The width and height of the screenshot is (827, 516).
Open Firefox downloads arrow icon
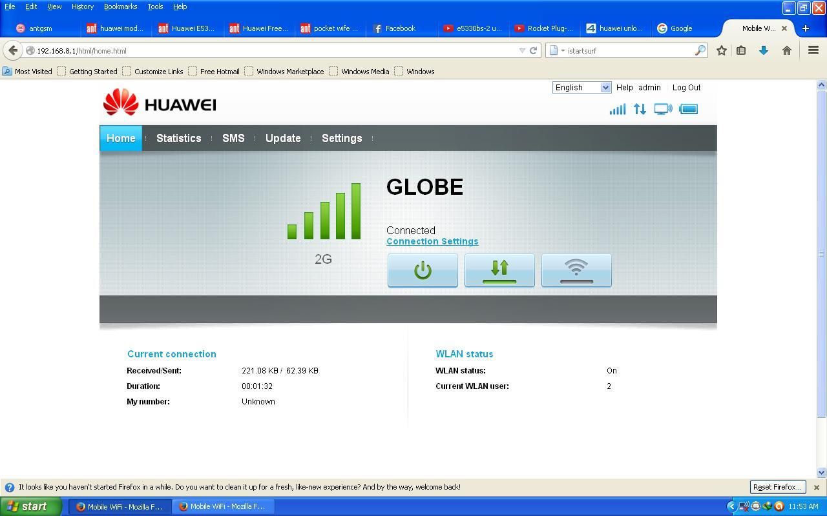[x=764, y=50]
